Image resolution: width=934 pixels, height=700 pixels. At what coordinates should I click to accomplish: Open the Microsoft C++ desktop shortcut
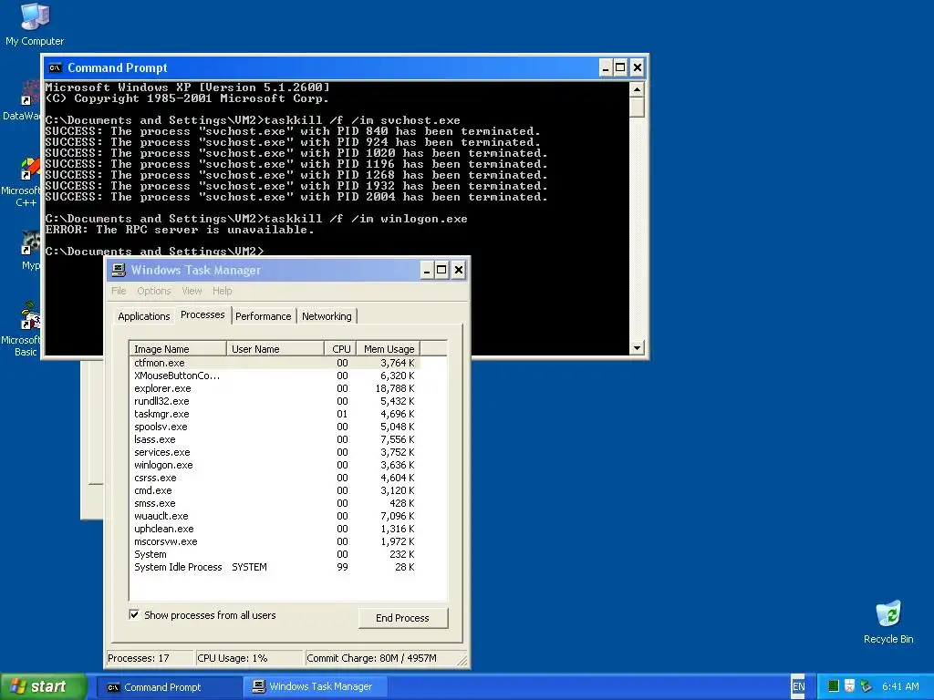coord(24,182)
